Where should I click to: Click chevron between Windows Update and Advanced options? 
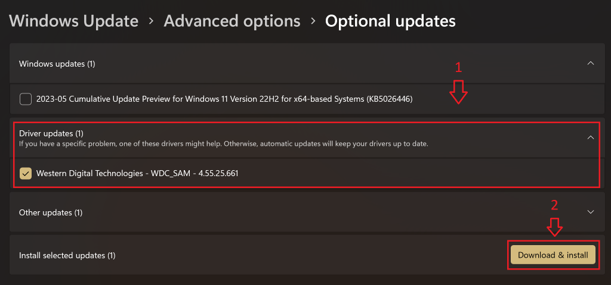152,21
